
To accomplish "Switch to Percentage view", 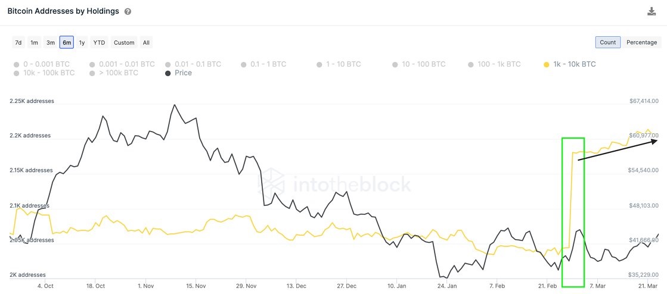I will click(641, 42).
